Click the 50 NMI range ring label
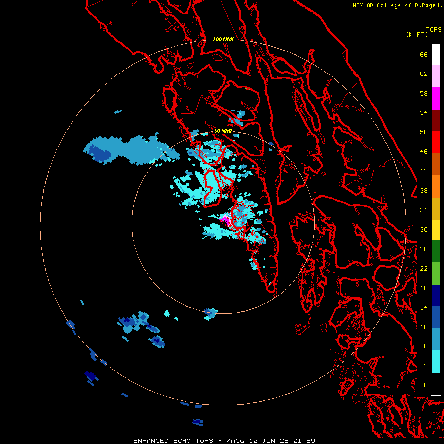Screen dimensions: 444x444 [223, 131]
